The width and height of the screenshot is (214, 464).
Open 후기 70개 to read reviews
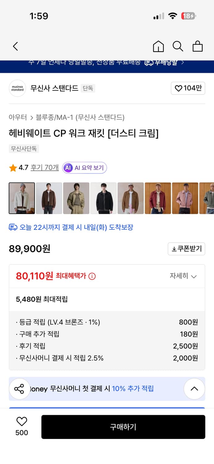44,168
